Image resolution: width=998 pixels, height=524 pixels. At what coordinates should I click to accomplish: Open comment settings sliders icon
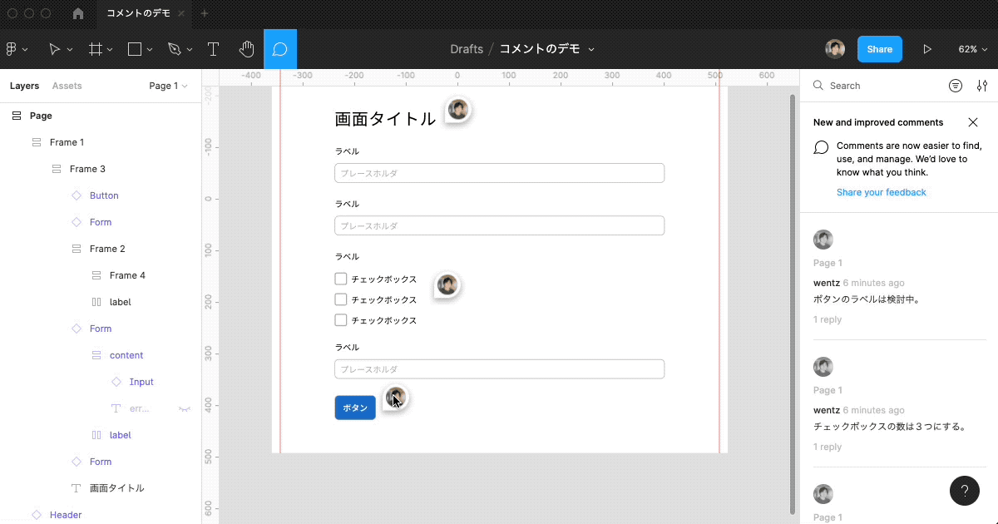[982, 86]
